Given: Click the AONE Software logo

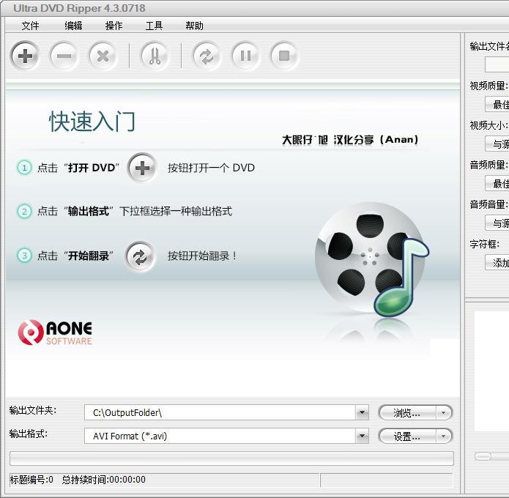Looking at the screenshot, I should click(x=55, y=332).
